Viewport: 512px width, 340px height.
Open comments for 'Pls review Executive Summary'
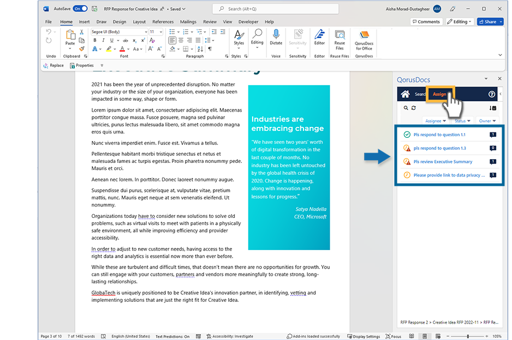click(493, 162)
